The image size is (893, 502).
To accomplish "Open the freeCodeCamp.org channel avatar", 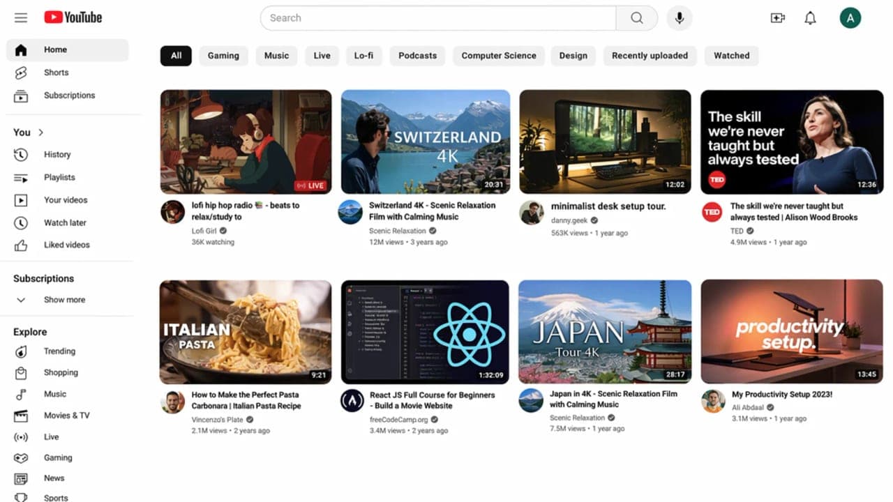I will (x=352, y=401).
